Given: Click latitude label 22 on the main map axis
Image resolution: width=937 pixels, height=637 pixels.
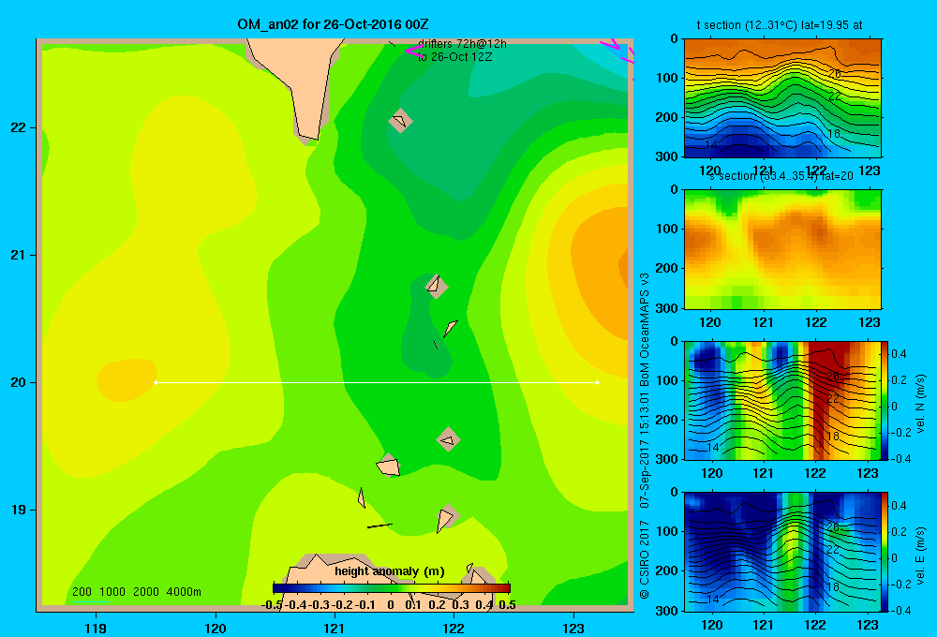Looking at the screenshot, I should coord(18,127).
